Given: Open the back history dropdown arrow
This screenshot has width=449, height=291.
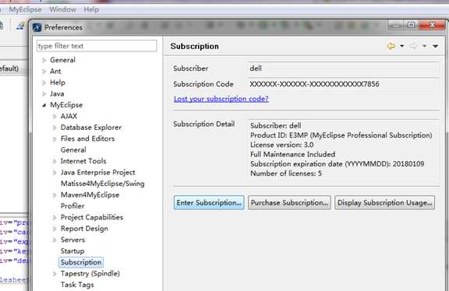Looking at the screenshot, I should 401,46.
